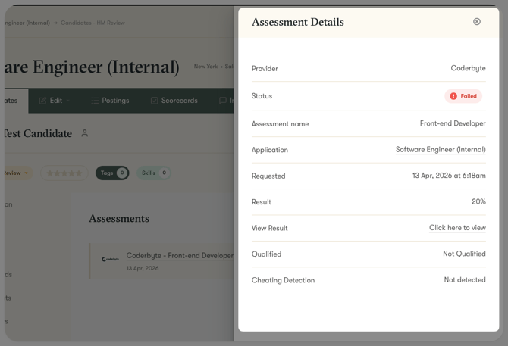Image resolution: width=508 pixels, height=346 pixels.
Task: Click the Postings list icon
Action: pos(95,101)
